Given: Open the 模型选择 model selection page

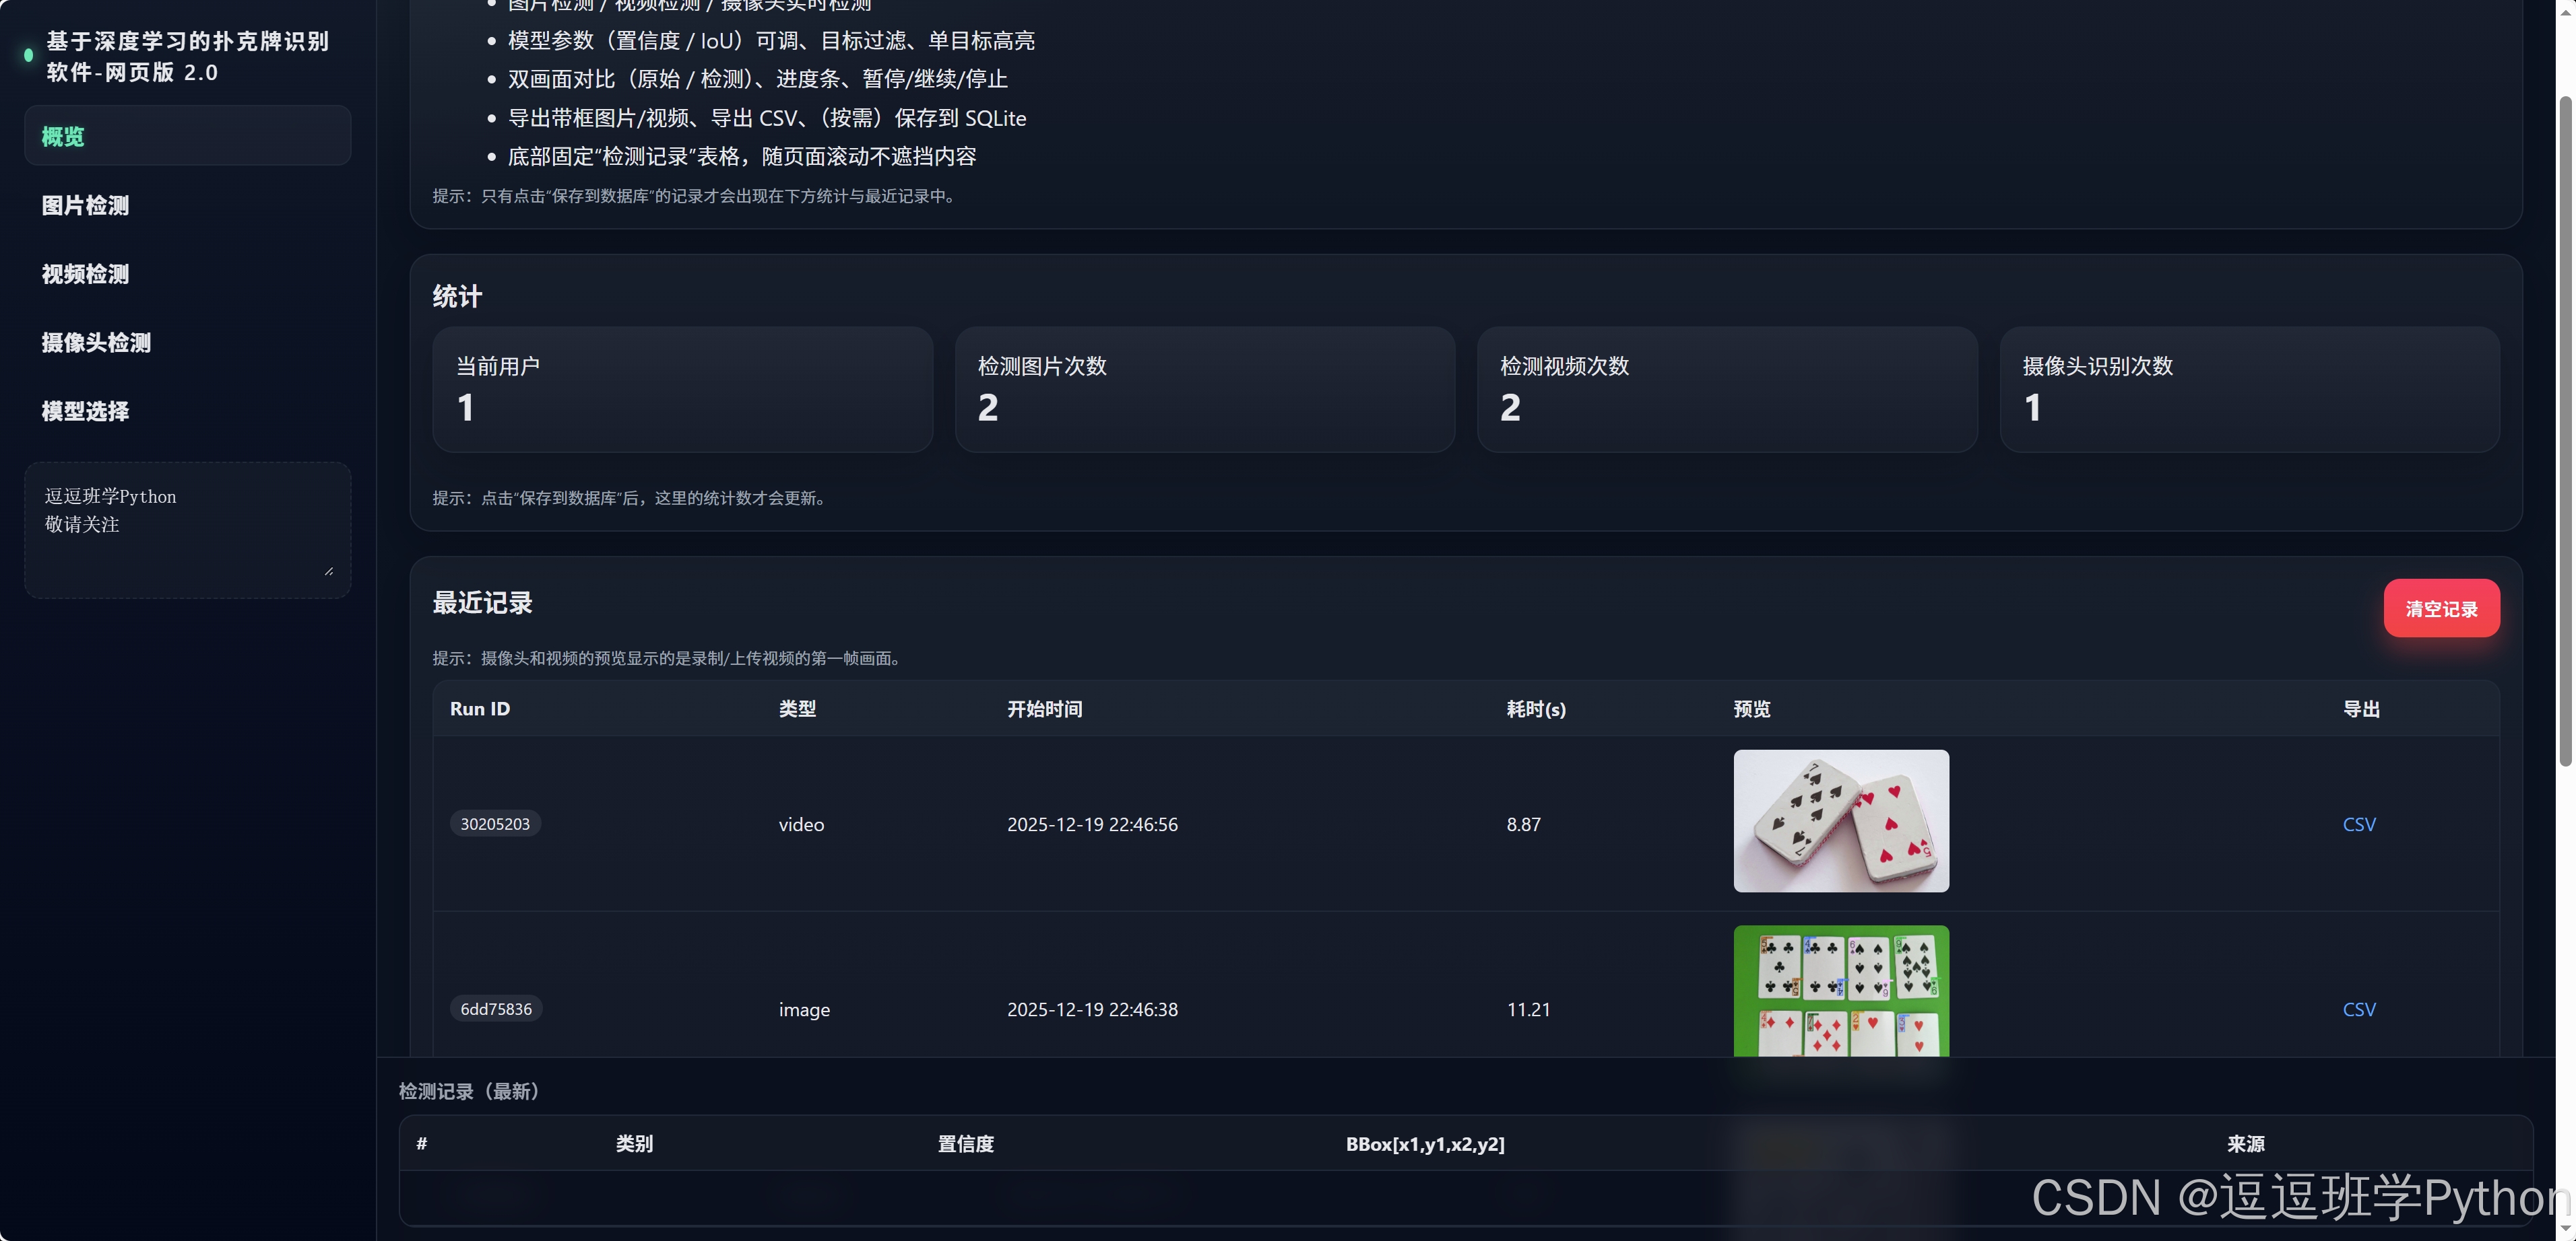Looking at the screenshot, I should click(x=85, y=411).
